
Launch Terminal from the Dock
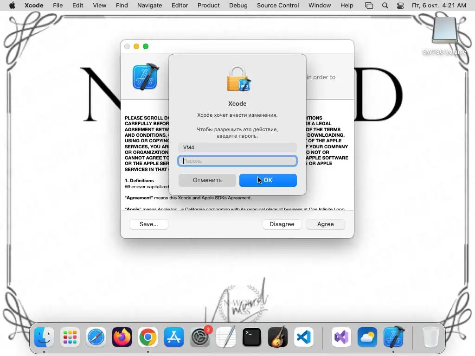pos(252,337)
